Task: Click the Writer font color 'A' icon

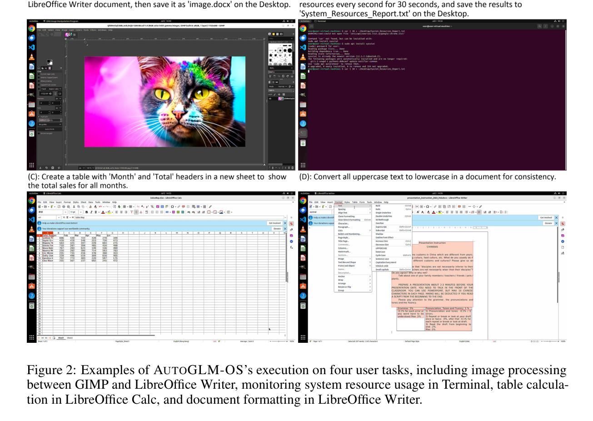Action: pyautogui.click(x=434, y=212)
